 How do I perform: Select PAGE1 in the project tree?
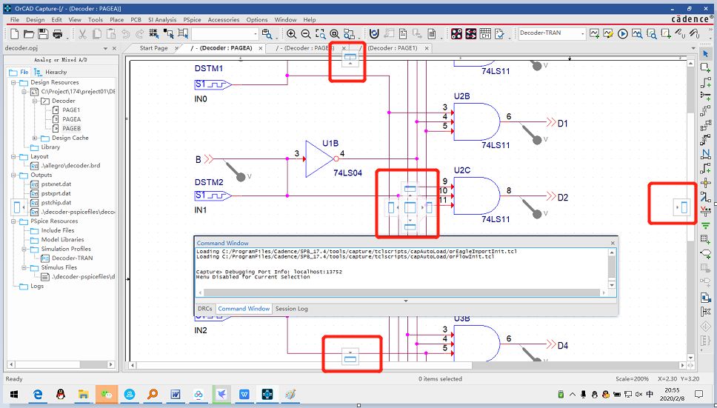point(71,110)
